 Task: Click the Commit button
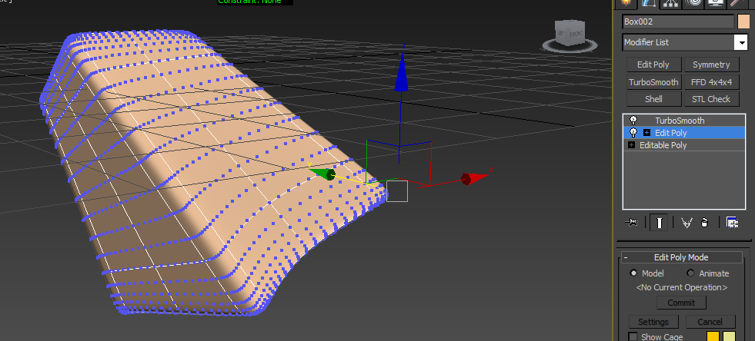pyautogui.click(x=681, y=303)
